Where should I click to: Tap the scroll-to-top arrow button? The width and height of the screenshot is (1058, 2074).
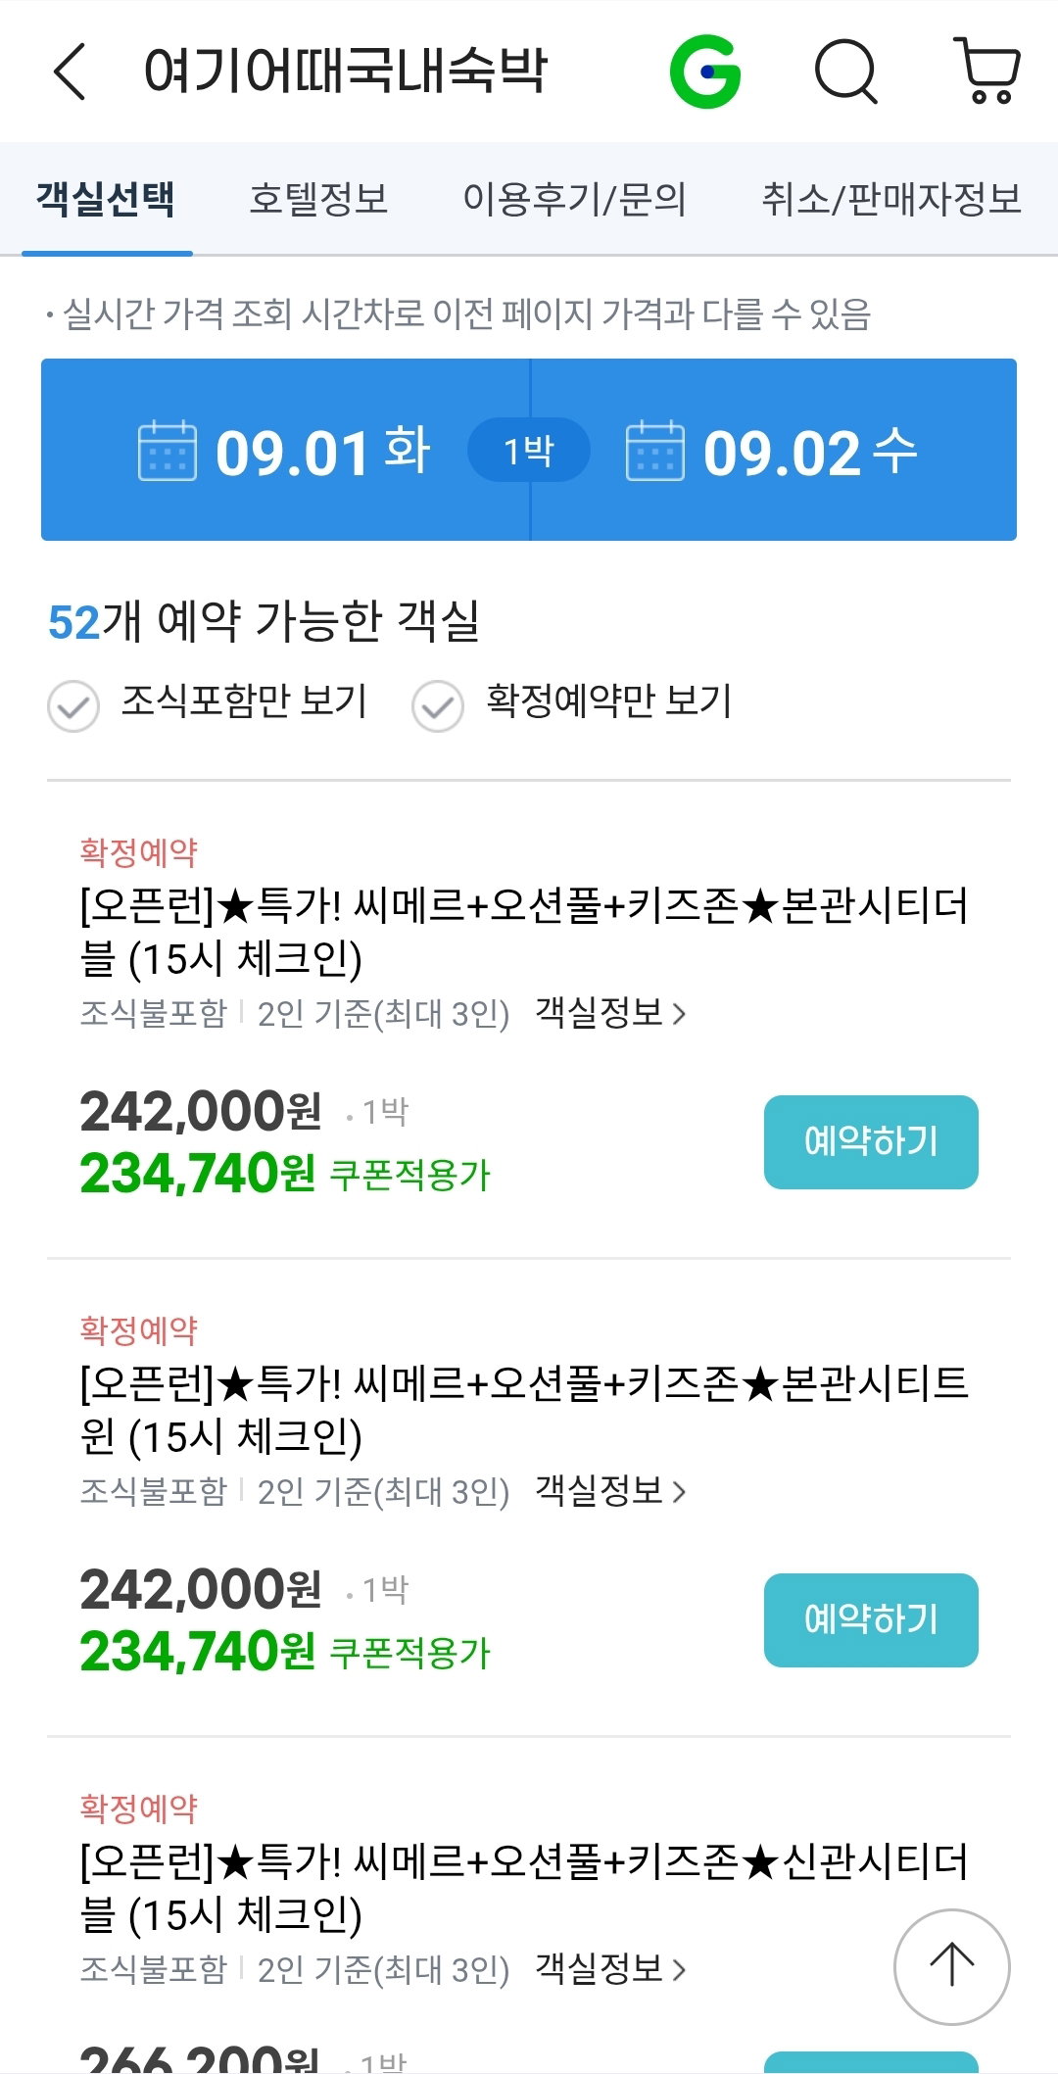951,1966
